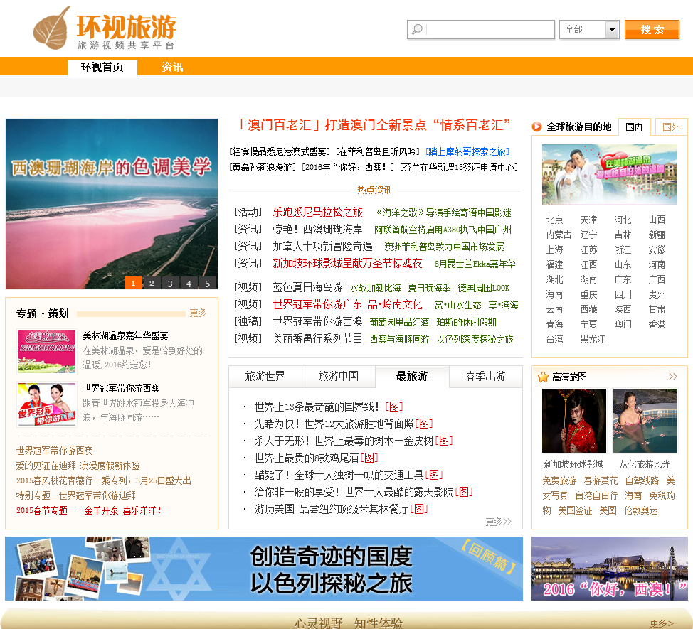Open 2015春节专题 金羊开泰 link
Image resolution: width=693 pixels, height=629 pixels.
88,510
